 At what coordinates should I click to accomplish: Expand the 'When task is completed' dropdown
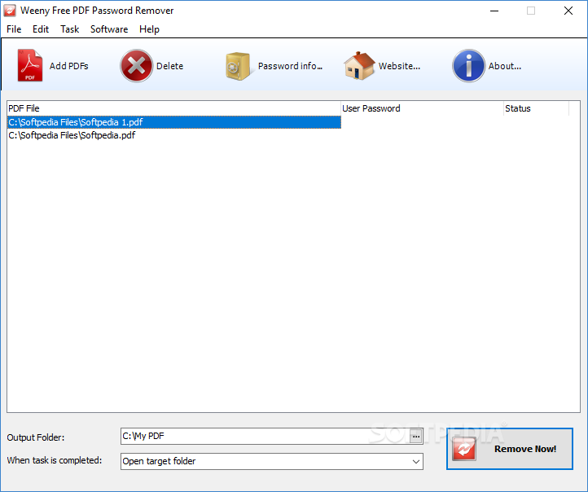coord(416,461)
